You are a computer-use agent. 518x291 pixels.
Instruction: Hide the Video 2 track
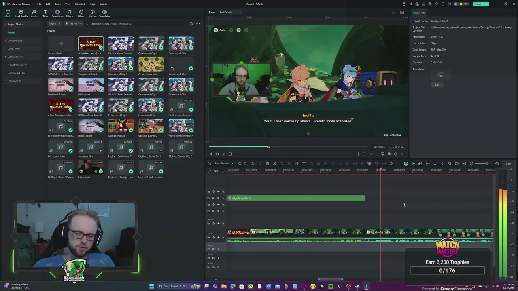(218, 223)
